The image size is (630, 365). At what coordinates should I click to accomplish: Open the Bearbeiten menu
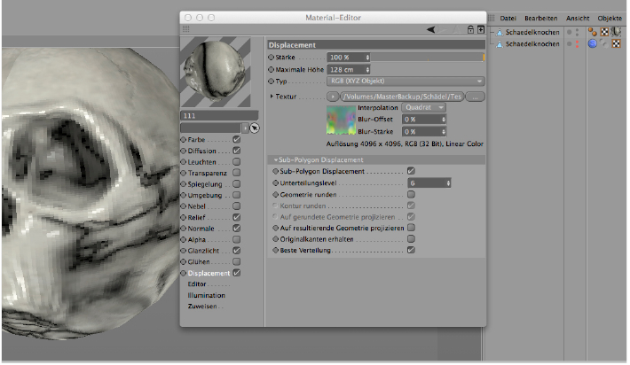tap(541, 18)
